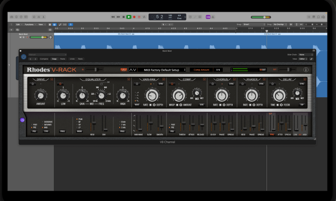
Task: Click the Delay MIX dry/wet knob
Action: coord(297,93)
